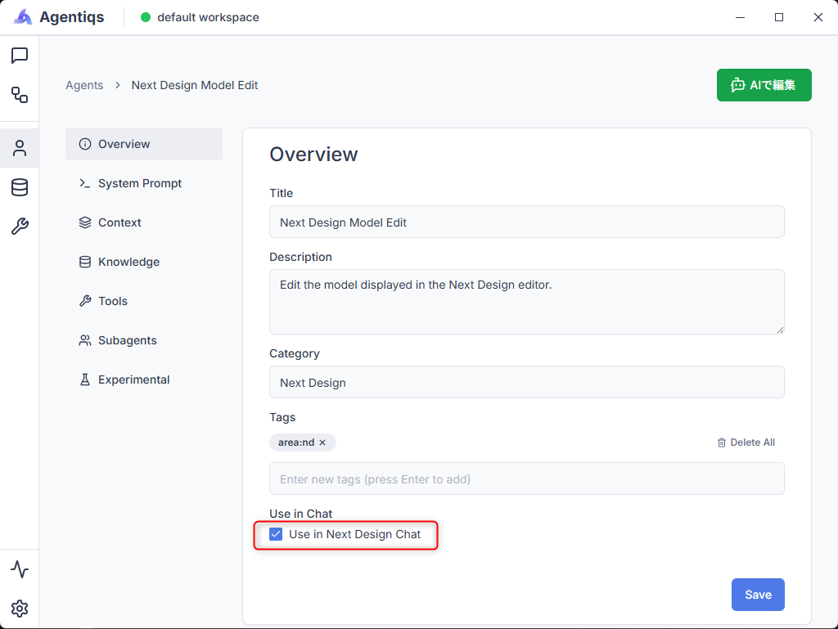The height and width of the screenshot is (629, 838).
Task: Click the AIで編集 button
Action: coord(764,85)
